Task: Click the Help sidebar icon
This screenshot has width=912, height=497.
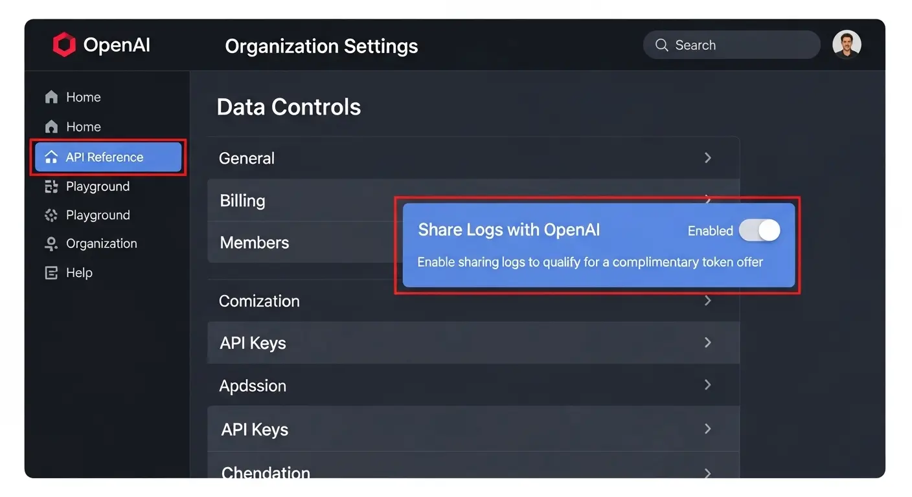Action: tap(51, 273)
